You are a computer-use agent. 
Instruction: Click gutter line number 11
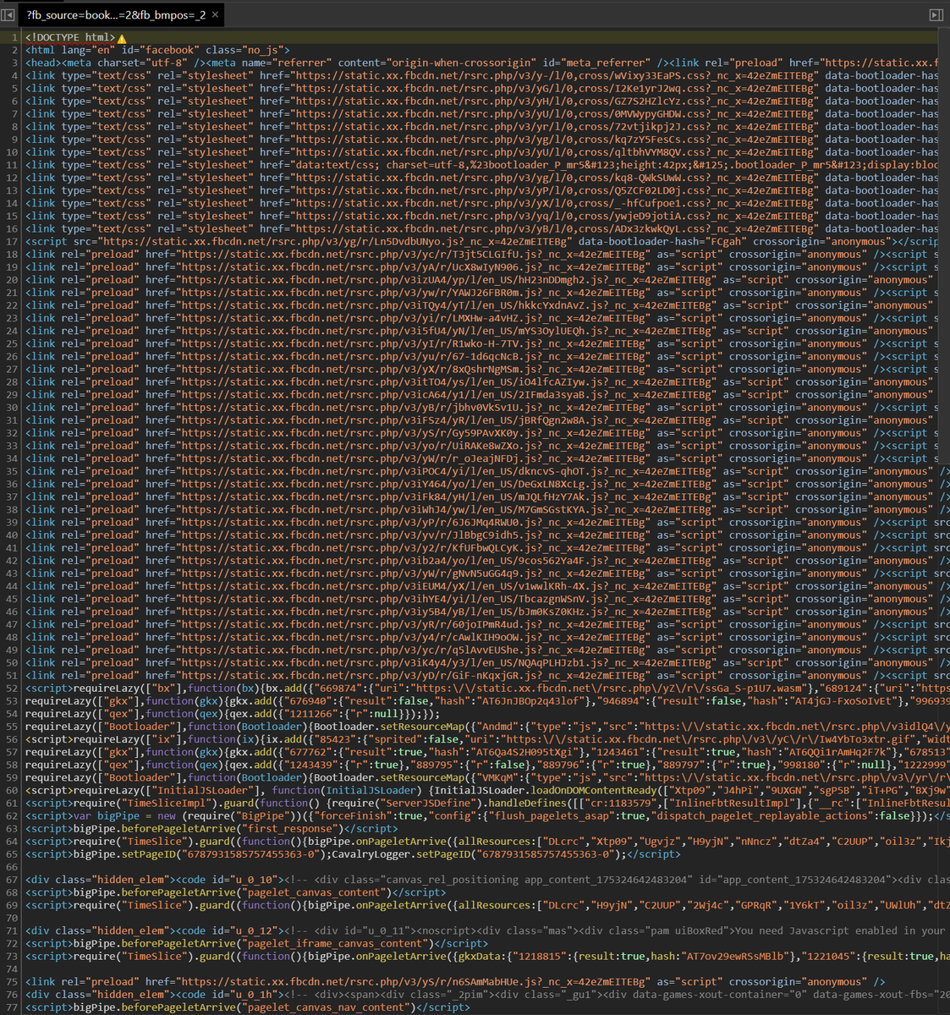click(12, 165)
